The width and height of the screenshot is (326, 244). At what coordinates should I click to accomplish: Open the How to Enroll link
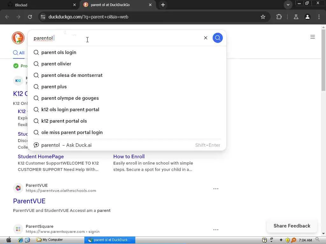(x=129, y=156)
